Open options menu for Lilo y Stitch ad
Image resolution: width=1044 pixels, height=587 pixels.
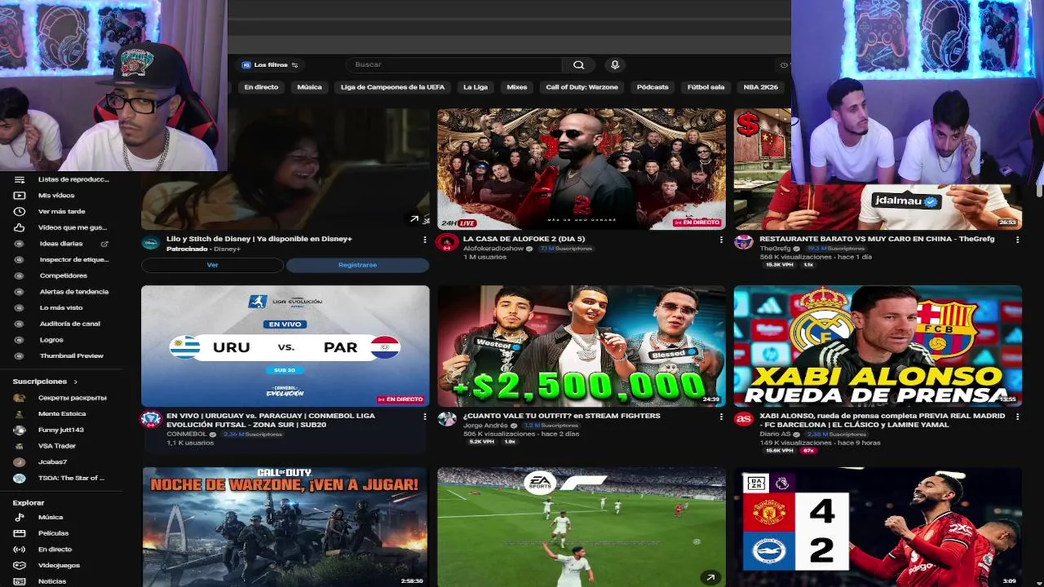[425, 240]
